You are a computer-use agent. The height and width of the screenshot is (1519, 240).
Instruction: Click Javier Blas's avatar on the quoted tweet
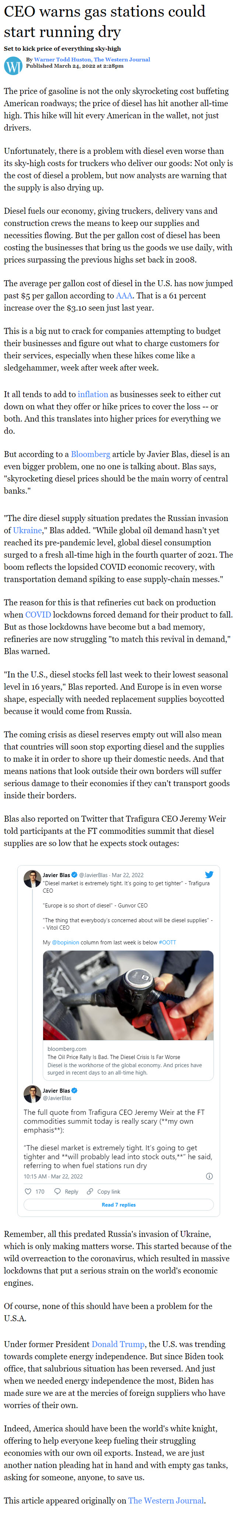pyautogui.click(x=32, y=879)
